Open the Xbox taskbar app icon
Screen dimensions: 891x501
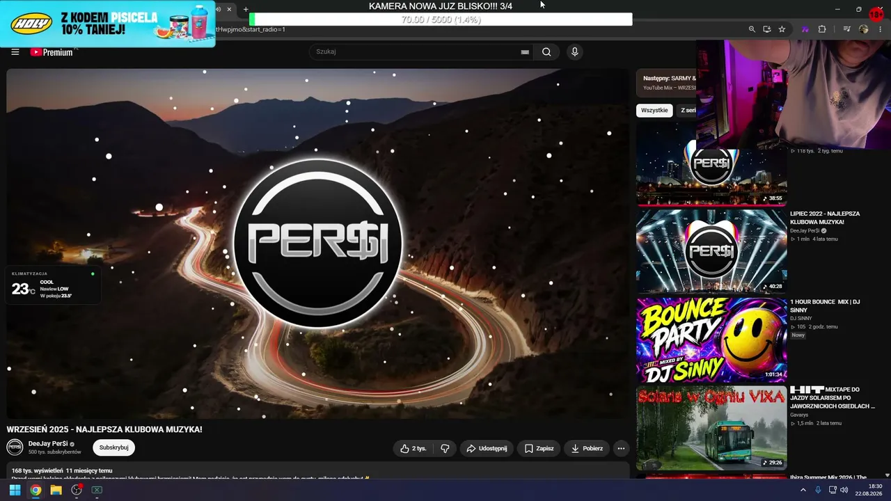click(97, 490)
